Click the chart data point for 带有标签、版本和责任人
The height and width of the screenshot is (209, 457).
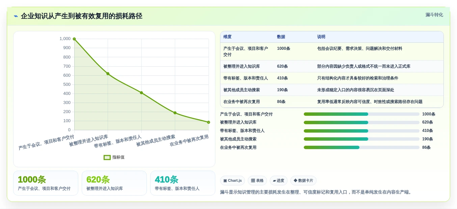pyautogui.click(x=141, y=93)
